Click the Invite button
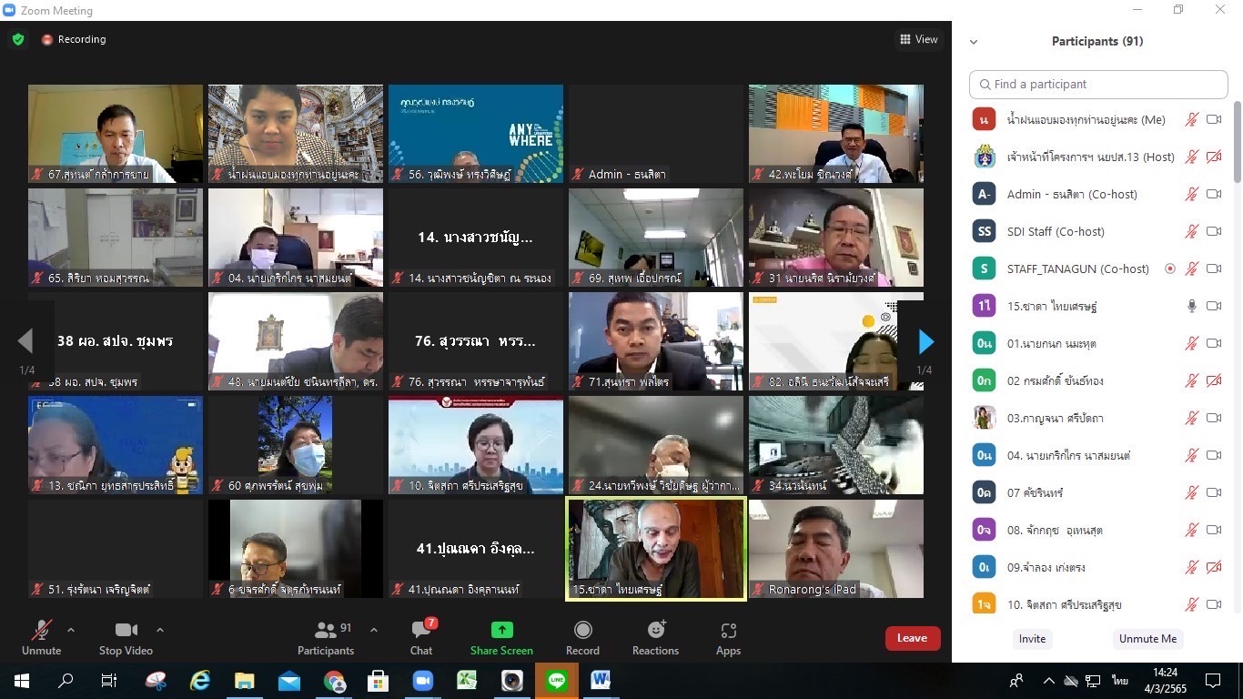 point(1032,639)
